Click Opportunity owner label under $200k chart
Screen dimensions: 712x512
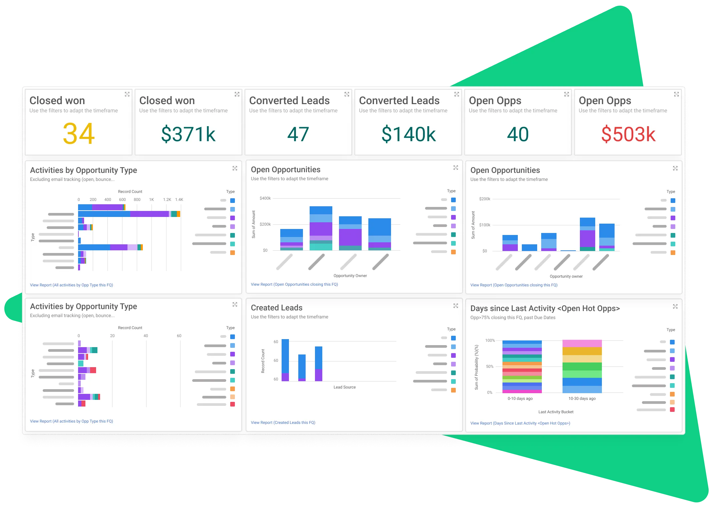coord(566,276)
